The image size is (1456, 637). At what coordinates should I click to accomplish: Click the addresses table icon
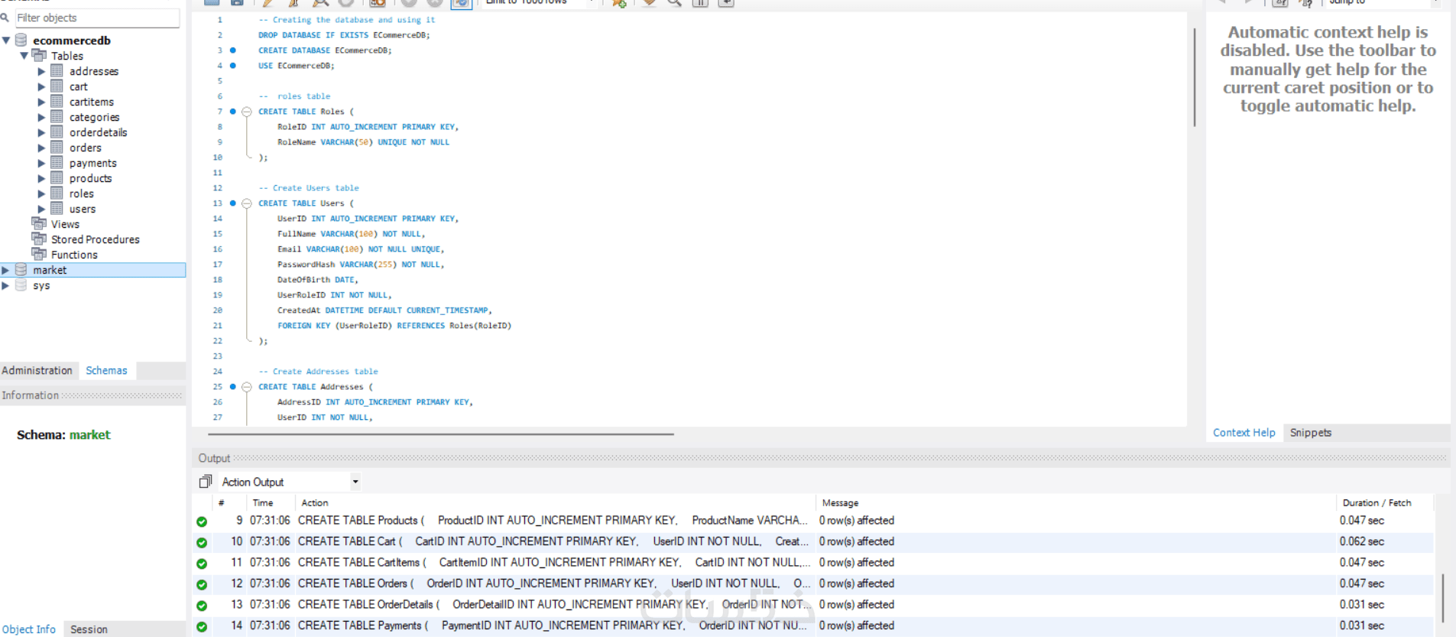pos(57,70)
